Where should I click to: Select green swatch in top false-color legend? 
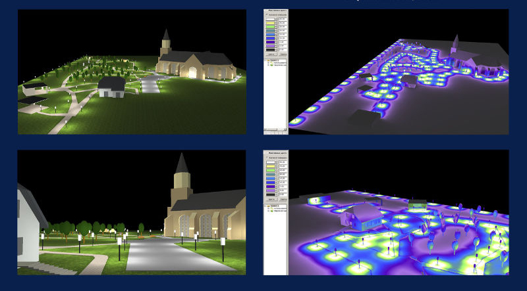coord(270,27)
